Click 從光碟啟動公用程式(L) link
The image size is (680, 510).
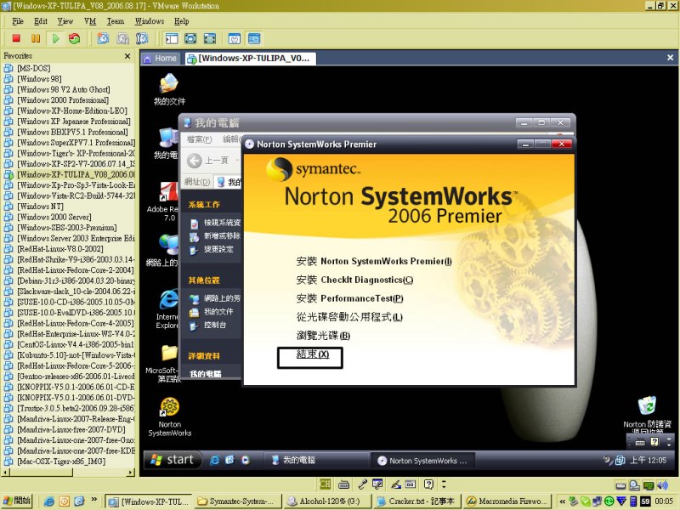click(x=349, y=317)
